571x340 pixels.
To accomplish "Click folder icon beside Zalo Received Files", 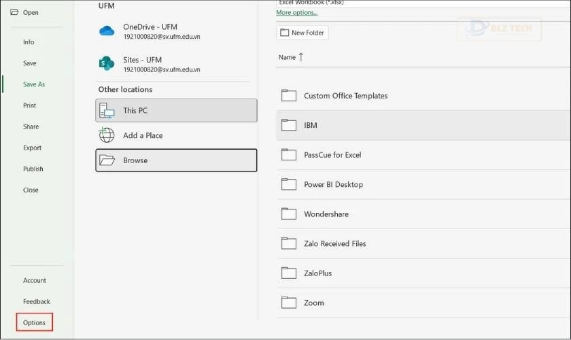I will click(x=289, y=243).
